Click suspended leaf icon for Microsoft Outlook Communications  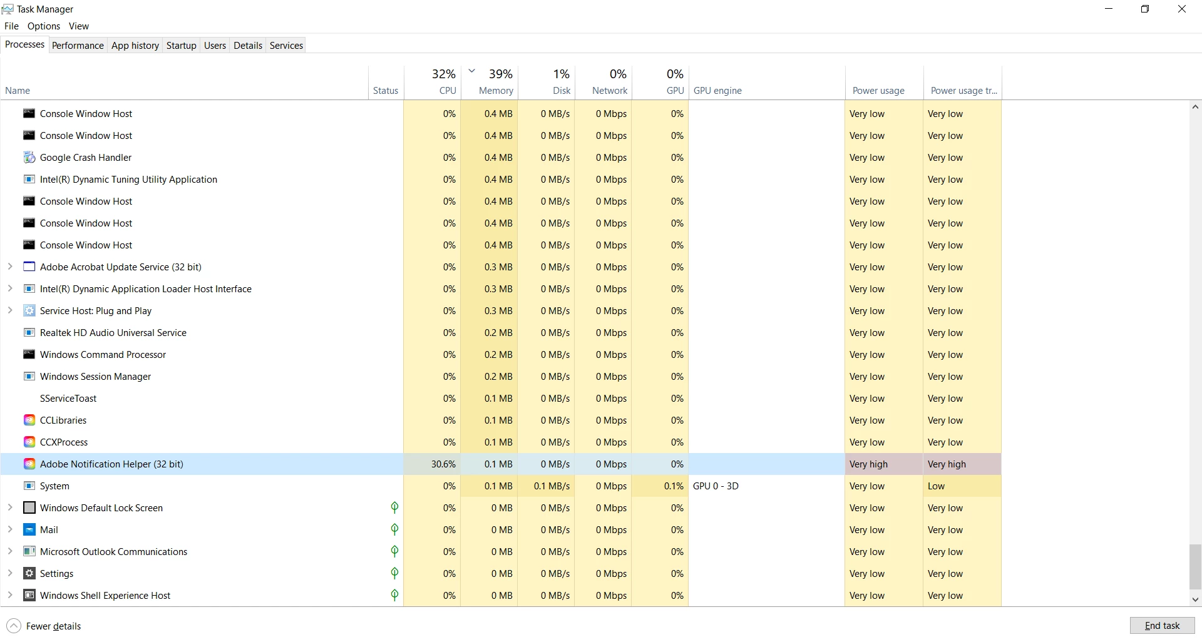click(x=394, y=551)
